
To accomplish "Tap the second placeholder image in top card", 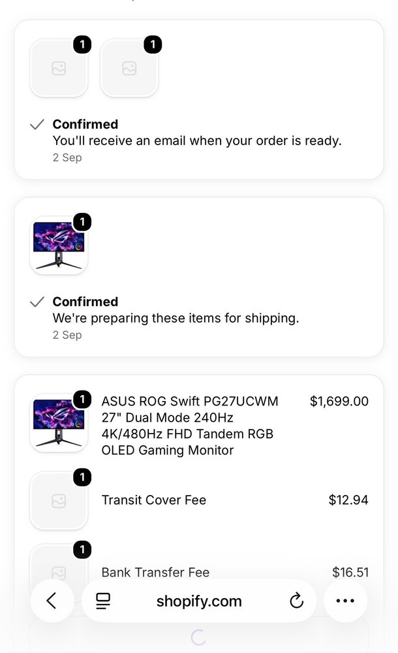I will 129,69.
